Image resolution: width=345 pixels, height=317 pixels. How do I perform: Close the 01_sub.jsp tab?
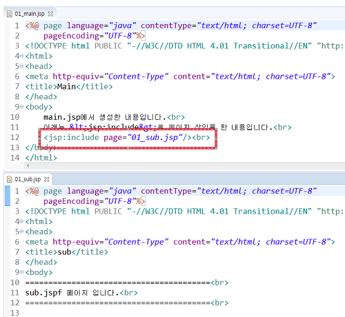point(47,179)
